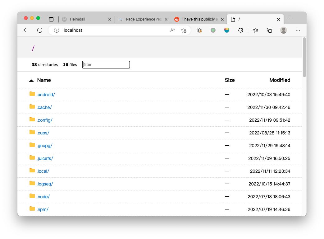Close the Page Experience tab
The image size is (324, 239).
click(166, 20)
